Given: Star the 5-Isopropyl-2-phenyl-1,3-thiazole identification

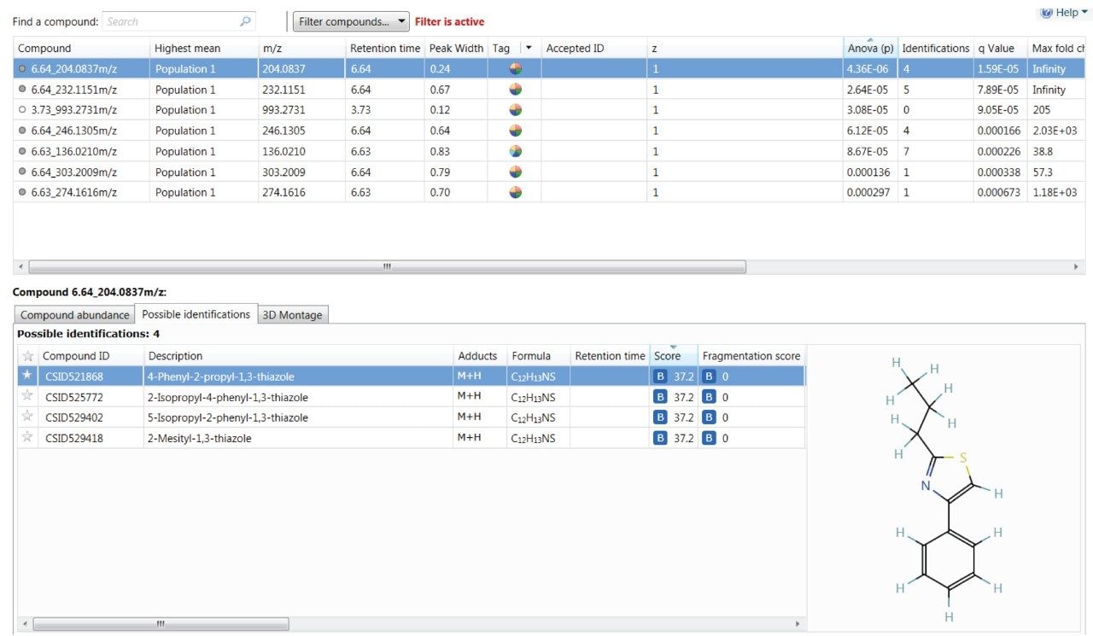Looking at the screenshot, I should 27,417.
